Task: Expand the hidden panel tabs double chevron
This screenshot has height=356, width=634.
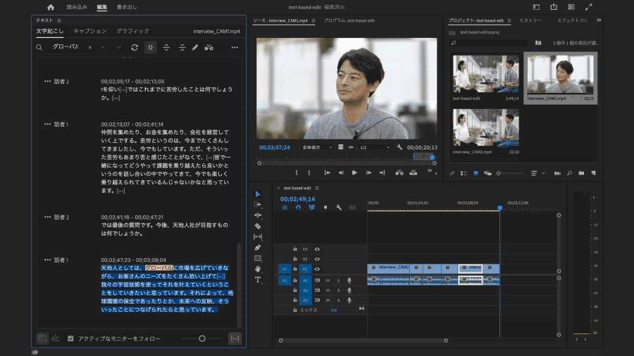Action: click(x=599, y=20)
